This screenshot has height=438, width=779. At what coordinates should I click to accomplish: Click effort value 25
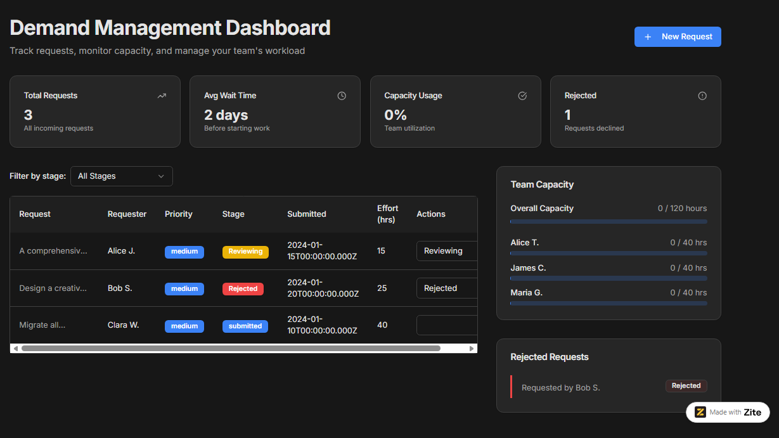point(382,288)
